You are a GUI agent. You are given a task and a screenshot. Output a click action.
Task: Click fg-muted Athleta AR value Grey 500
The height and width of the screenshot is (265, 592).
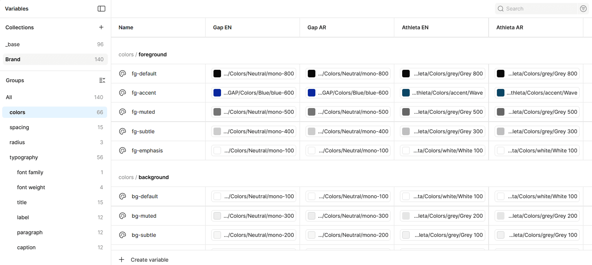coord(537,112)
